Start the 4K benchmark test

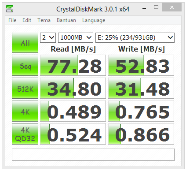click(x=25, y=111)
